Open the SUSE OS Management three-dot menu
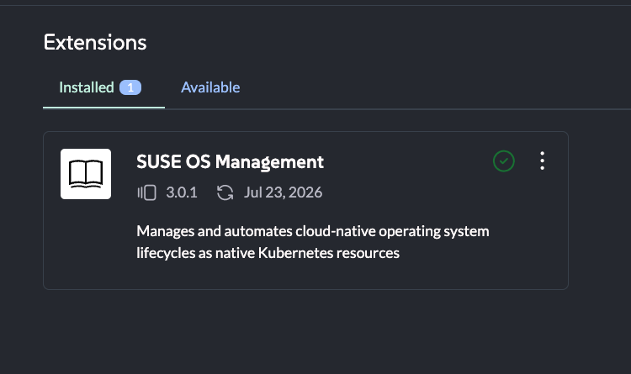 click(542, 161)
